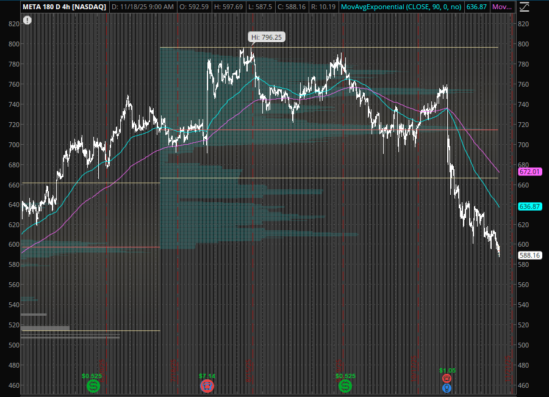Click the C: 588.16 close value

[x=292, y=7]
